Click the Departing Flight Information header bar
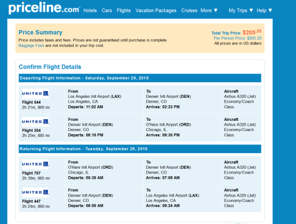The image size is (296, 224). (x=140, y=78)
